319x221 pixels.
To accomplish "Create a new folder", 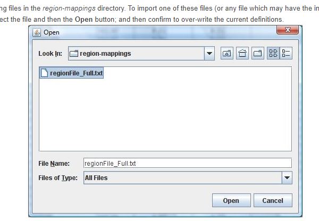I will [258, 53].
